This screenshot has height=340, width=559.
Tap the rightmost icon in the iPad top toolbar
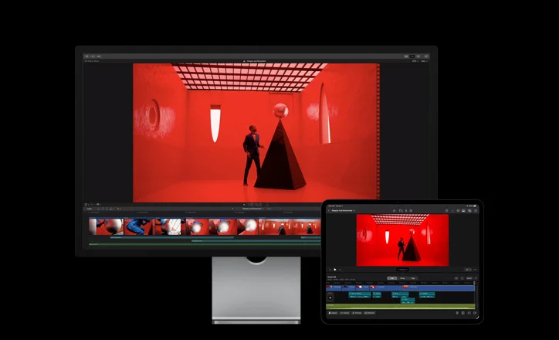point(476,210)
